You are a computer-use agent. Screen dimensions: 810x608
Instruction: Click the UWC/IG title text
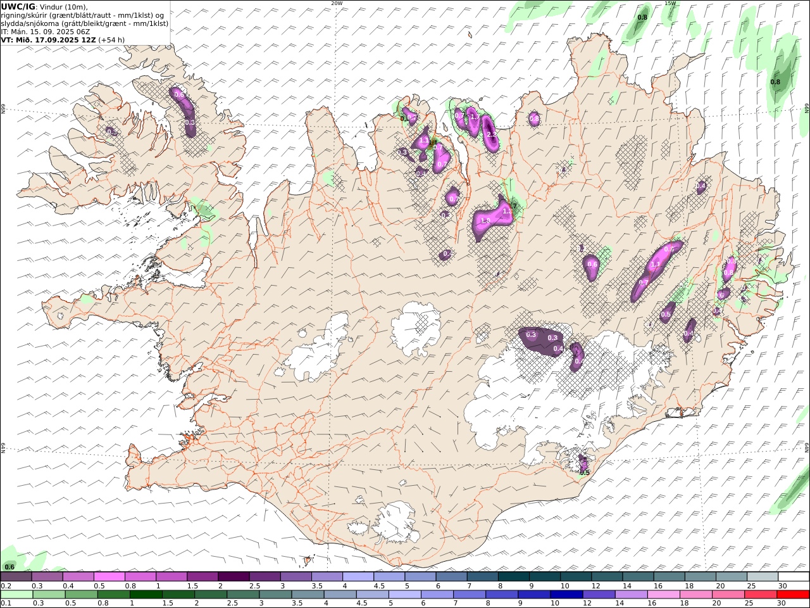point(18,7)
